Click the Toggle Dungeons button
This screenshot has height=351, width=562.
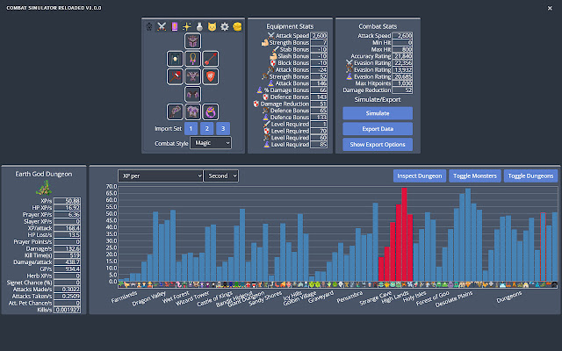[530, 175]
